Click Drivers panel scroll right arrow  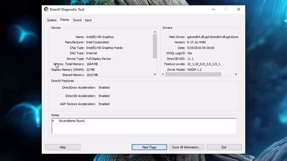pos(236,74)
